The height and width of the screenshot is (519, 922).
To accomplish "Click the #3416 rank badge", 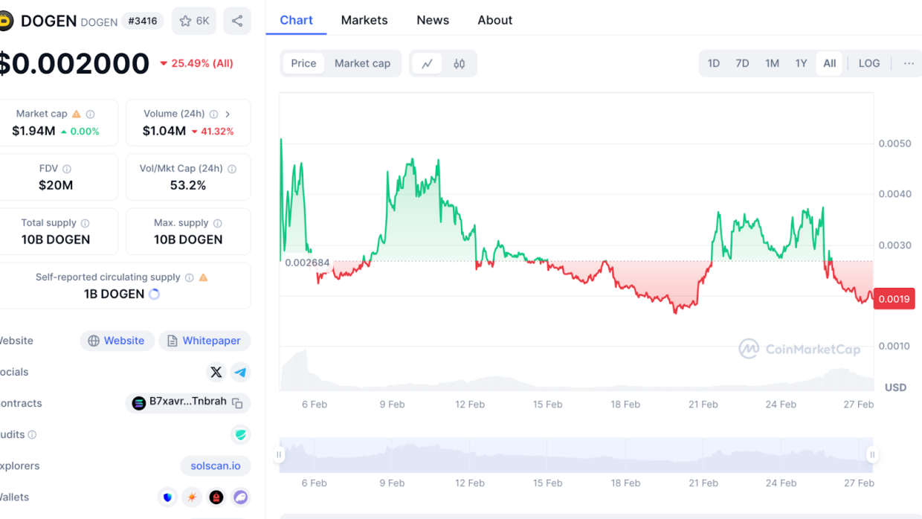I will (143, 21).
